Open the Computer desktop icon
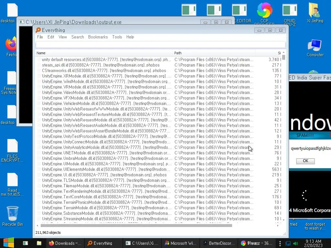 (315, 48)
